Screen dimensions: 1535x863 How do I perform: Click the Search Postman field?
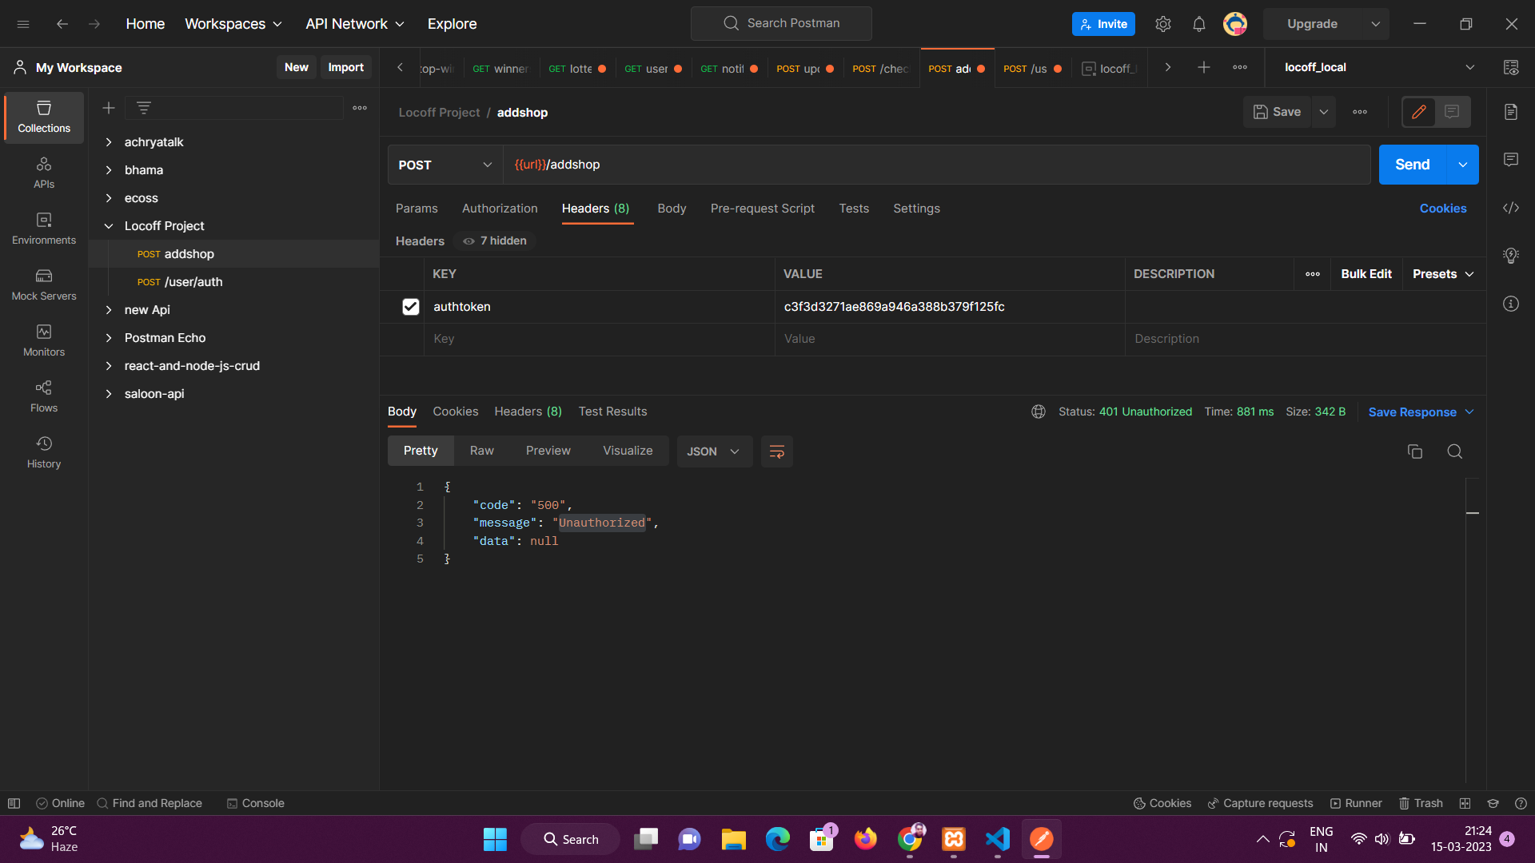(x=781, y=23)
